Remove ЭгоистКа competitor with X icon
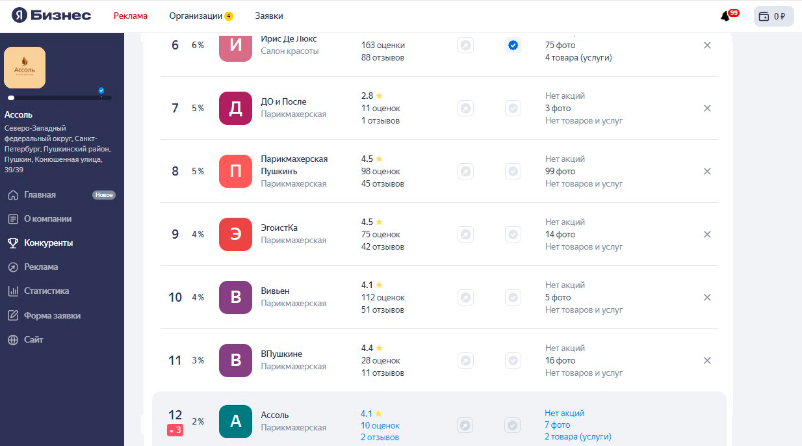 (x=707, y=234)
